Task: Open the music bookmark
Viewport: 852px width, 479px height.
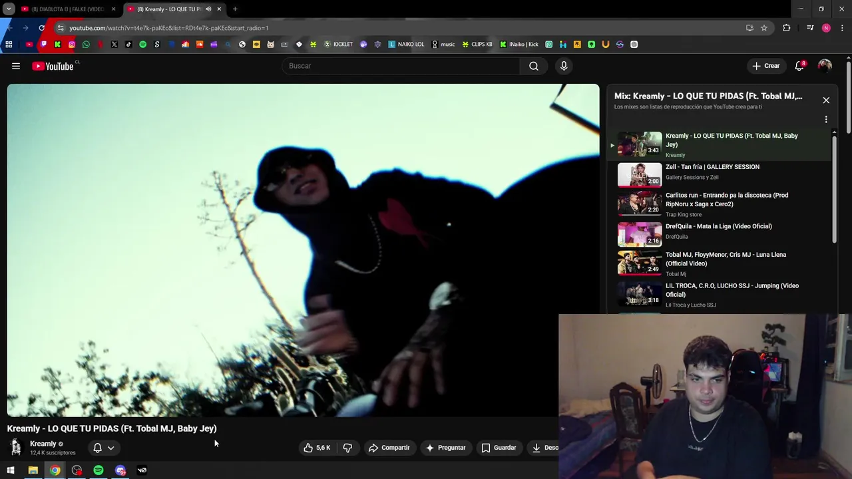Action: pyautogui.click(x=443, y=45)
